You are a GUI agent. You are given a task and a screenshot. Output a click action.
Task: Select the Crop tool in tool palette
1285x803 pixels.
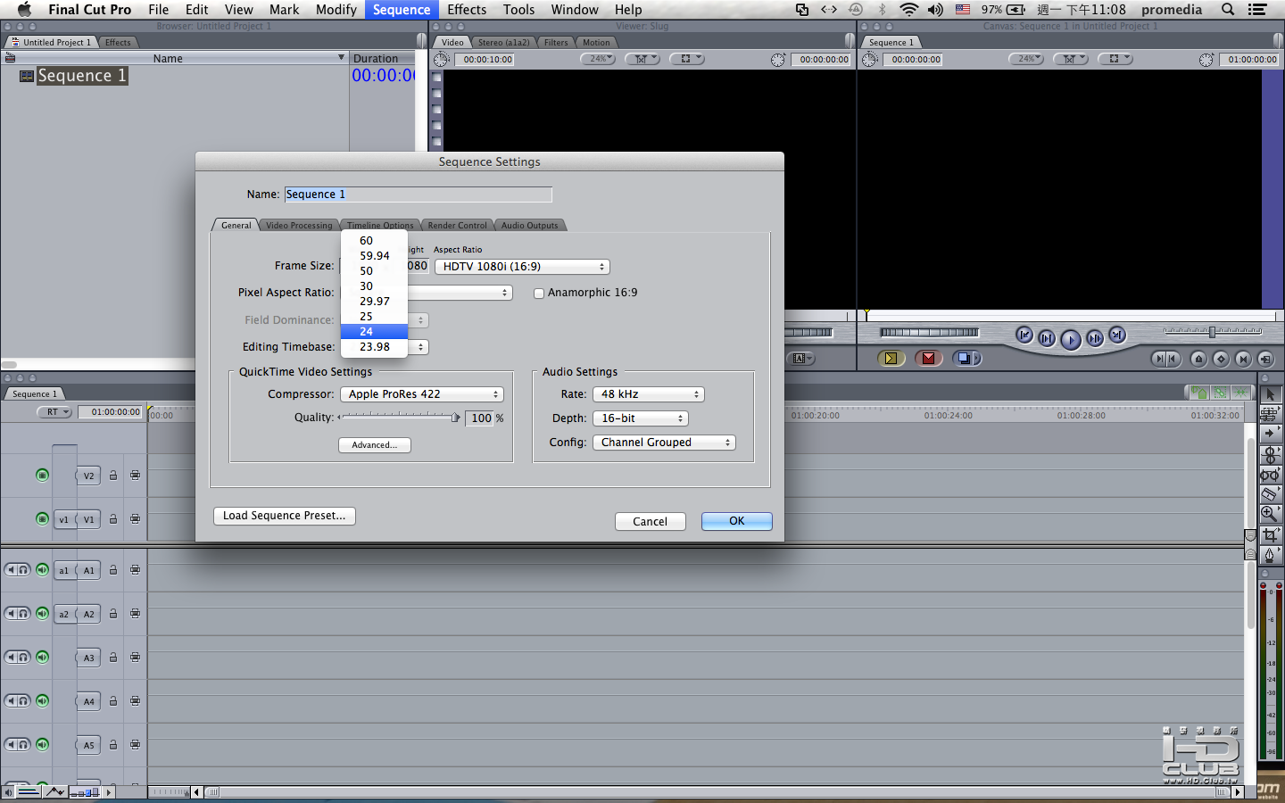point(1269,534)
